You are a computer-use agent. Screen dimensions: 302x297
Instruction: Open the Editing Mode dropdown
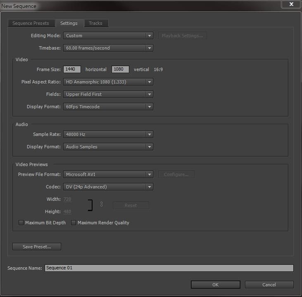[x=108, y=36]
